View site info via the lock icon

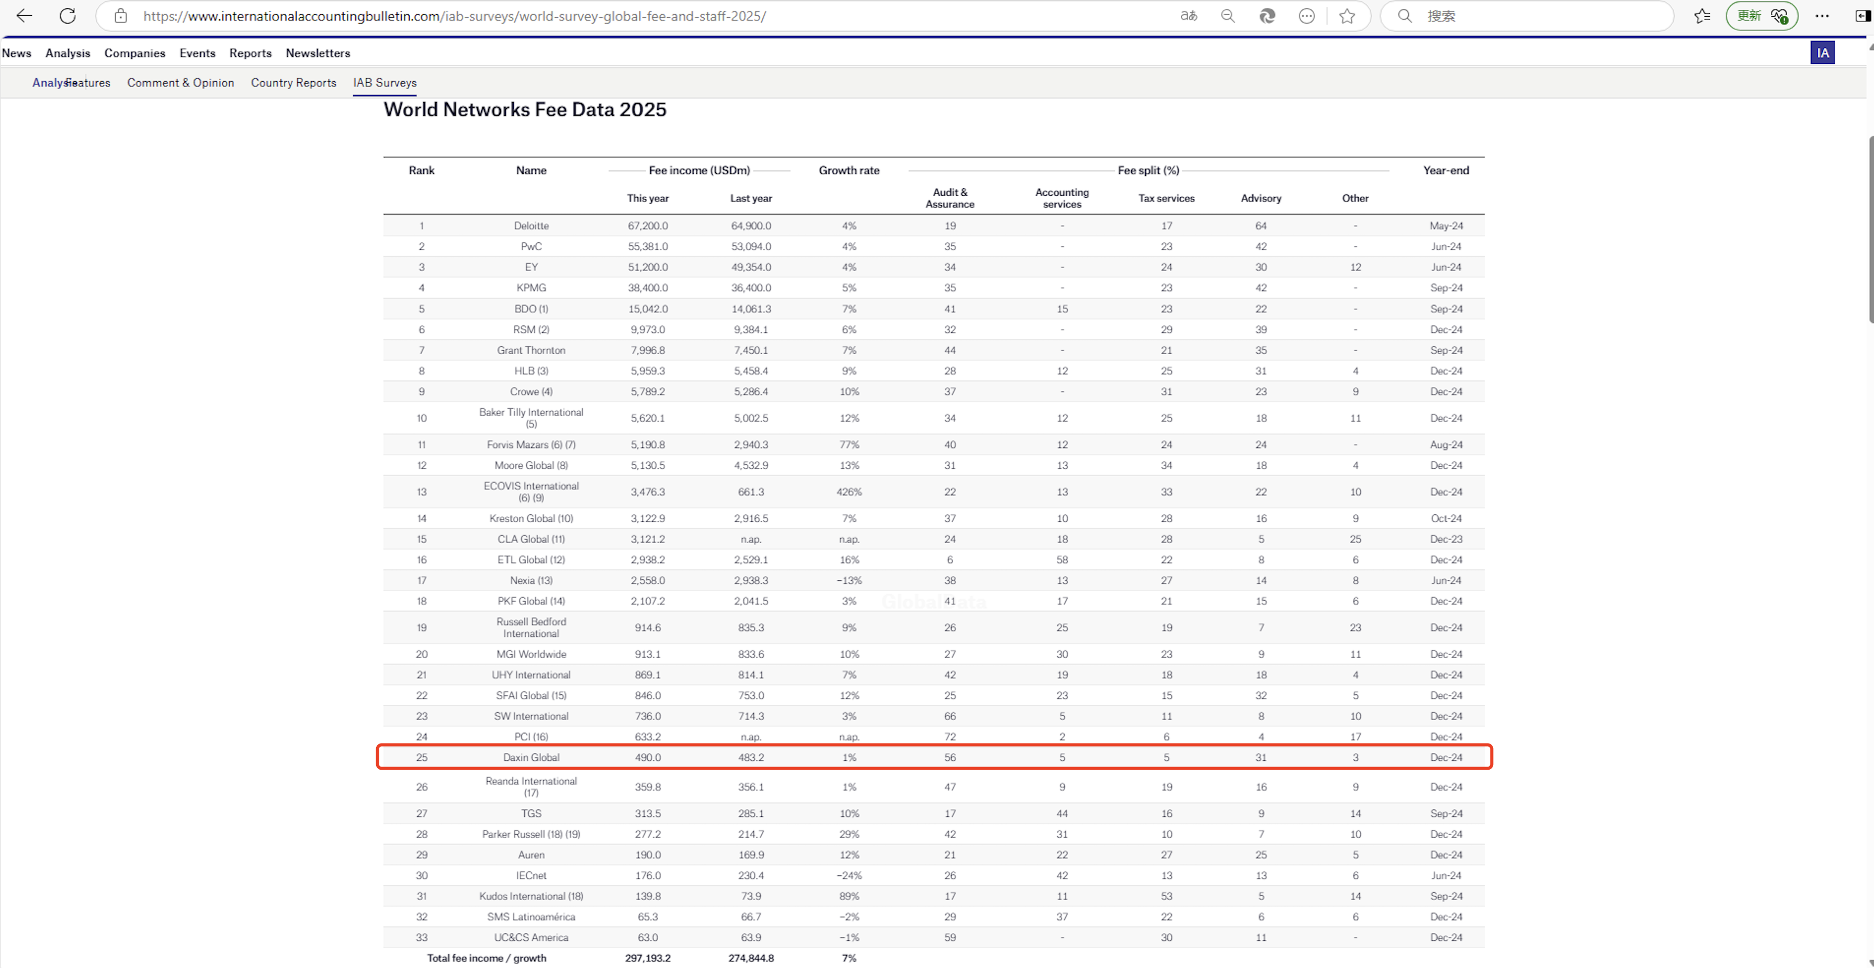pos(121,15)
